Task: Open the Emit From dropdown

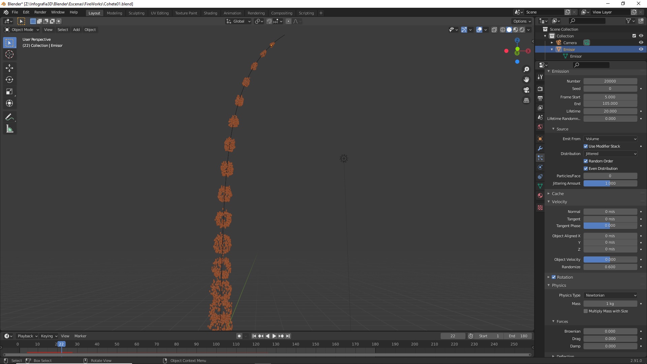Action: (x=610, y=139)
